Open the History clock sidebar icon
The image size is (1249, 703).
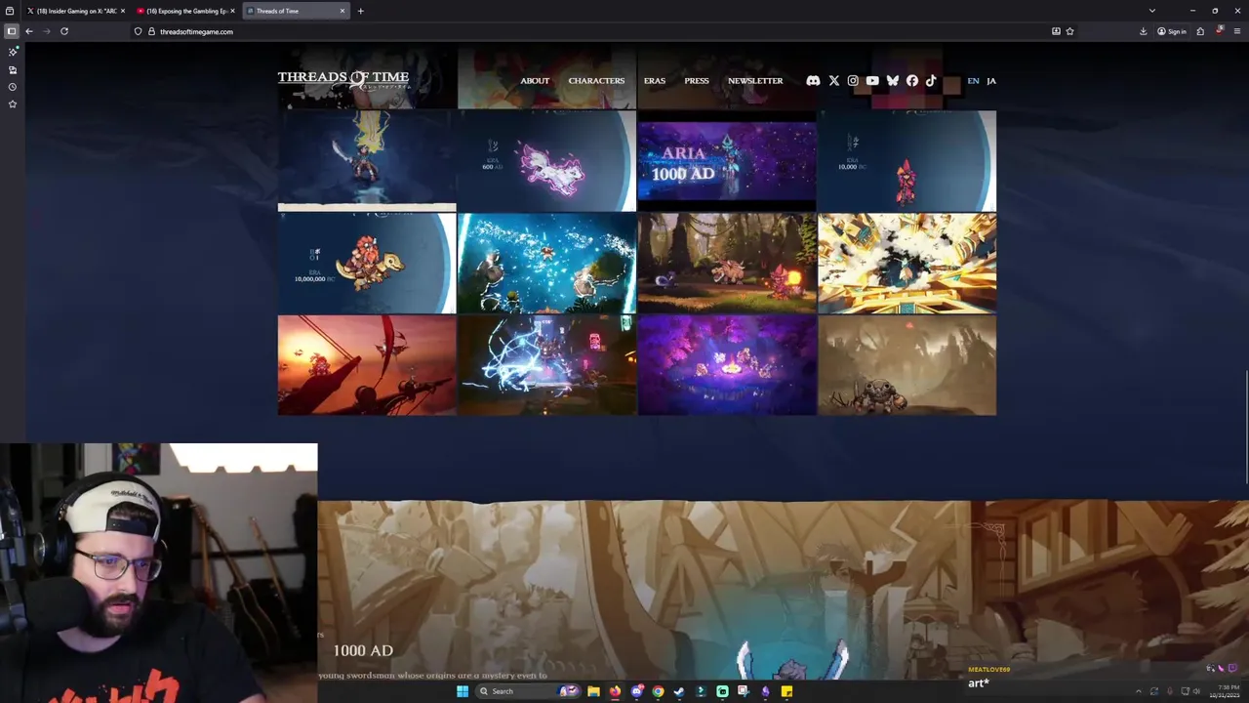tap(12, 87)
